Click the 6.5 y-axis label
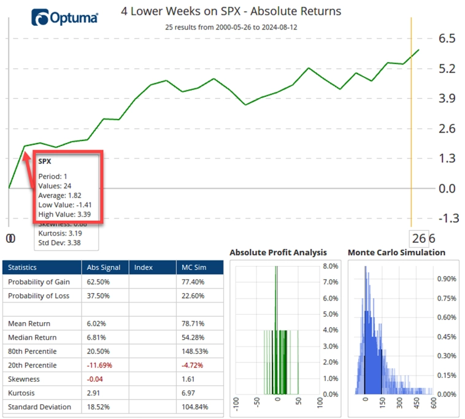 pos(447,38)
